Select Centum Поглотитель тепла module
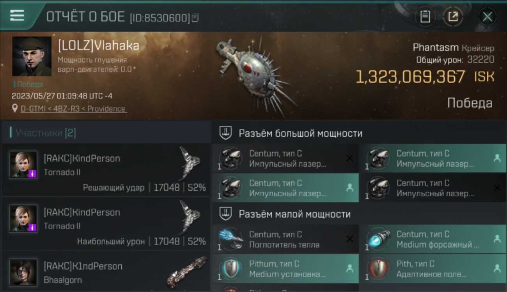 (x=285, y=239)
